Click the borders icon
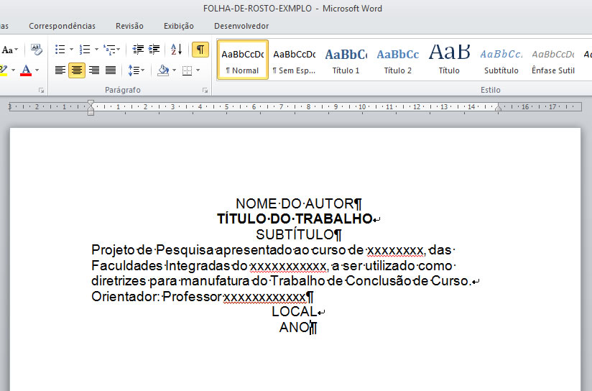The width and height of the screenshot is (592, 391). (x=188, y=70)
